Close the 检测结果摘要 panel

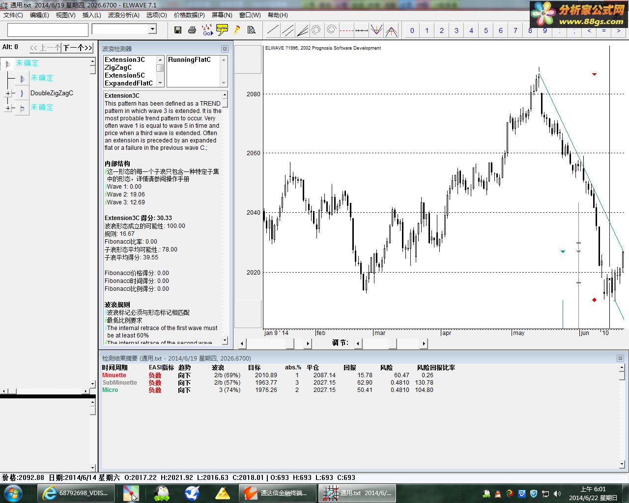pyautogui.click(x=620, y=358)
